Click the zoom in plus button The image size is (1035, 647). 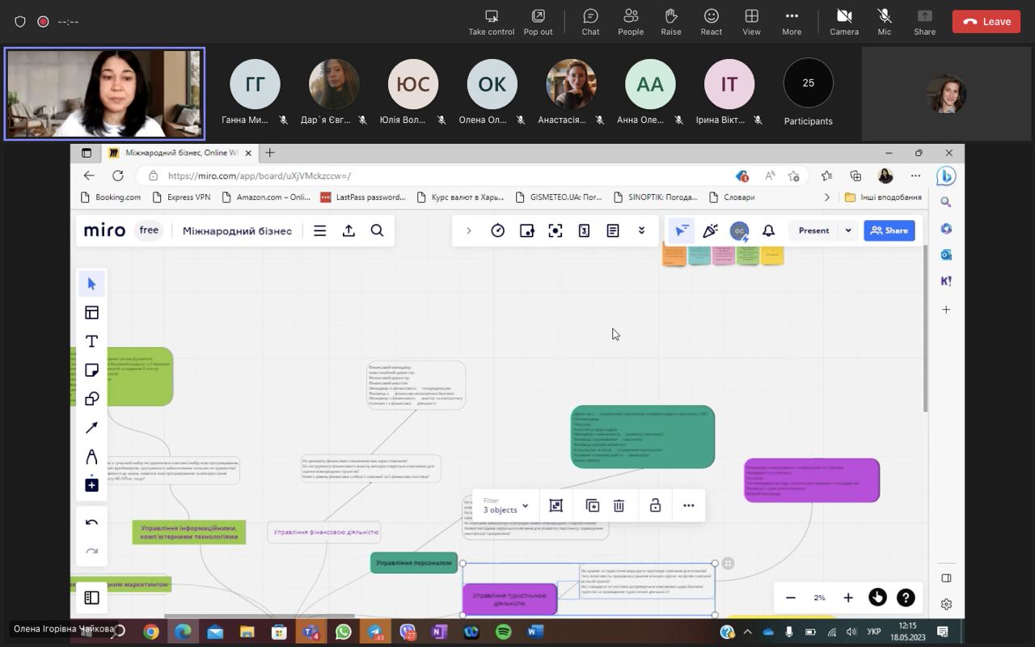(848, 598)
